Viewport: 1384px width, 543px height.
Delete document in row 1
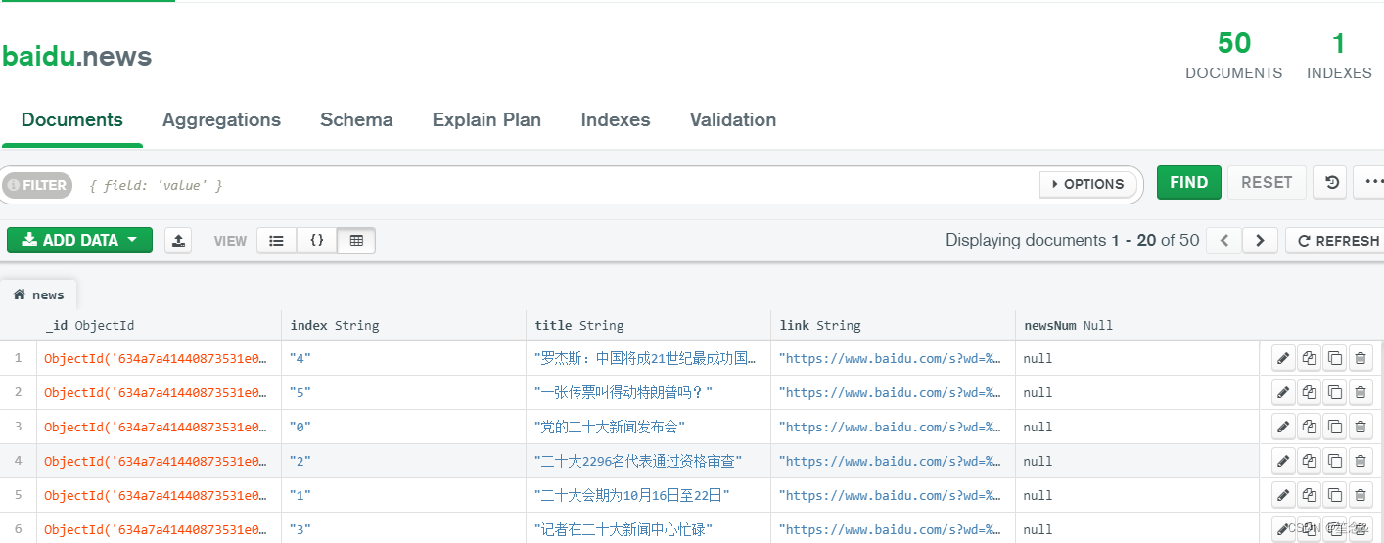click(x=1360, y=358)
